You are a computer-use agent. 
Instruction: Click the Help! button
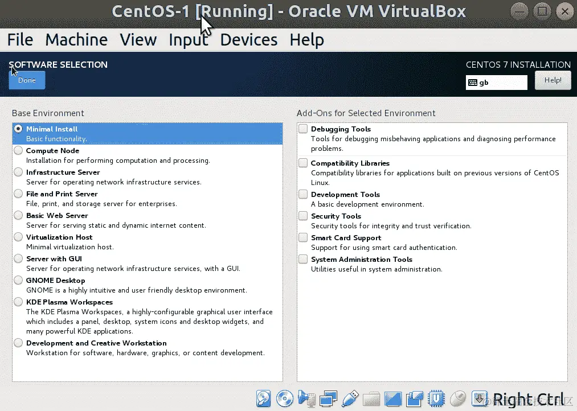tap(553, 80)
